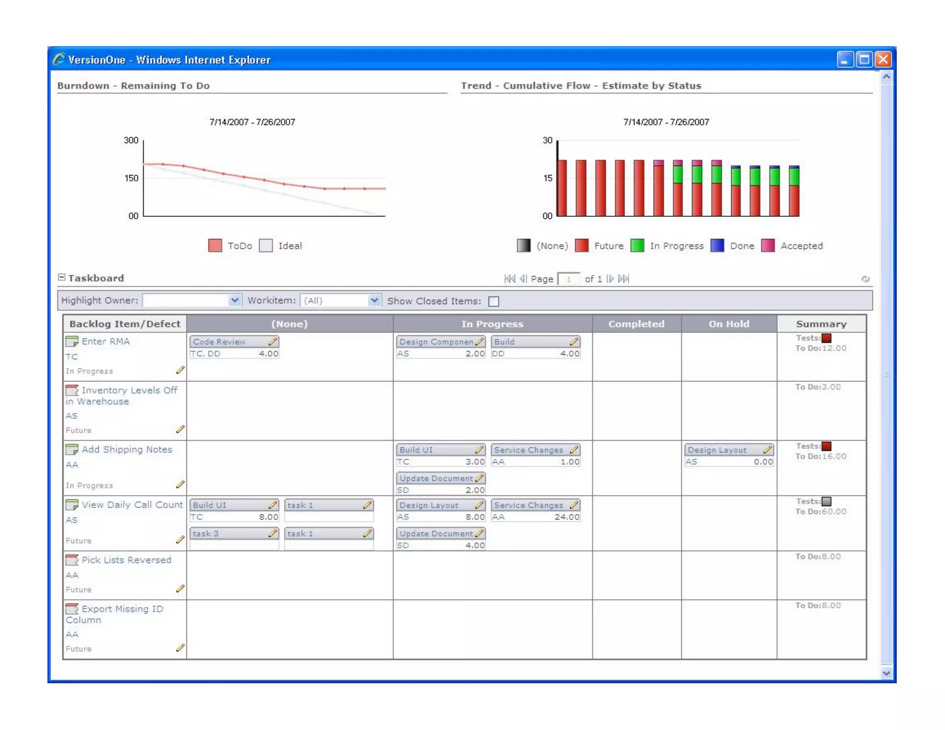Screen dimensions: 945x730
Task: Click next page arrow icon
Action: 610,279
